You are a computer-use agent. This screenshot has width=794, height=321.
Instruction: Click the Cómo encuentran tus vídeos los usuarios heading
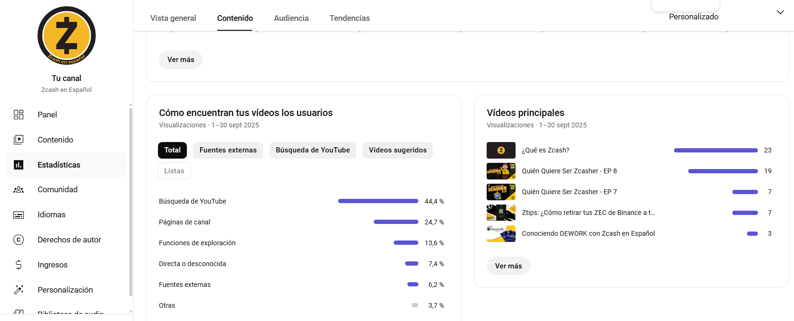click(246, 113)
